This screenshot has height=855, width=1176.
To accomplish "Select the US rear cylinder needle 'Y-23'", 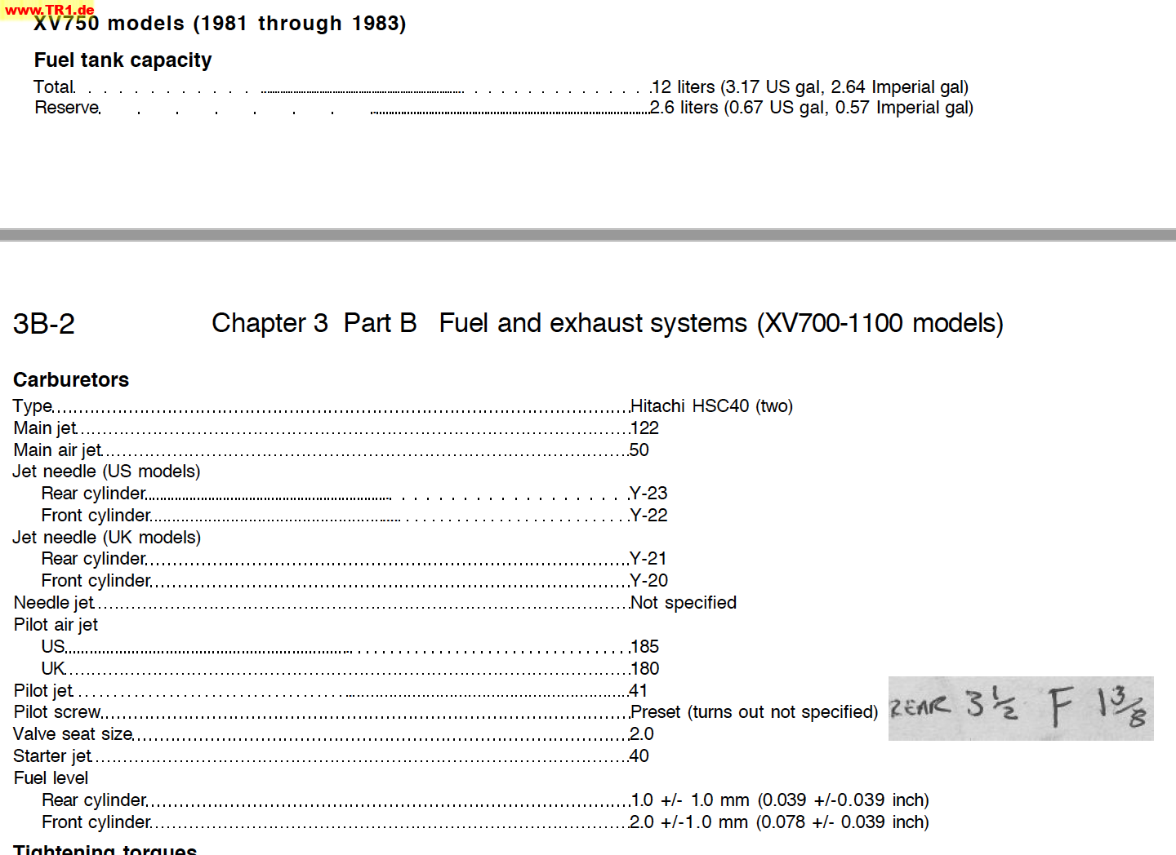I will [648, 494].
